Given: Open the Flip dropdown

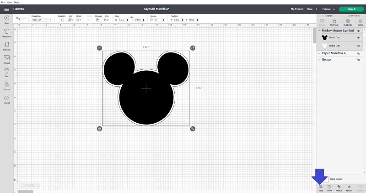Looking at the screenshot, I should [107, 20].
